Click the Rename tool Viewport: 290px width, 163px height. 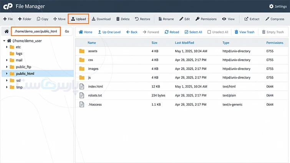tap(166, 19)
